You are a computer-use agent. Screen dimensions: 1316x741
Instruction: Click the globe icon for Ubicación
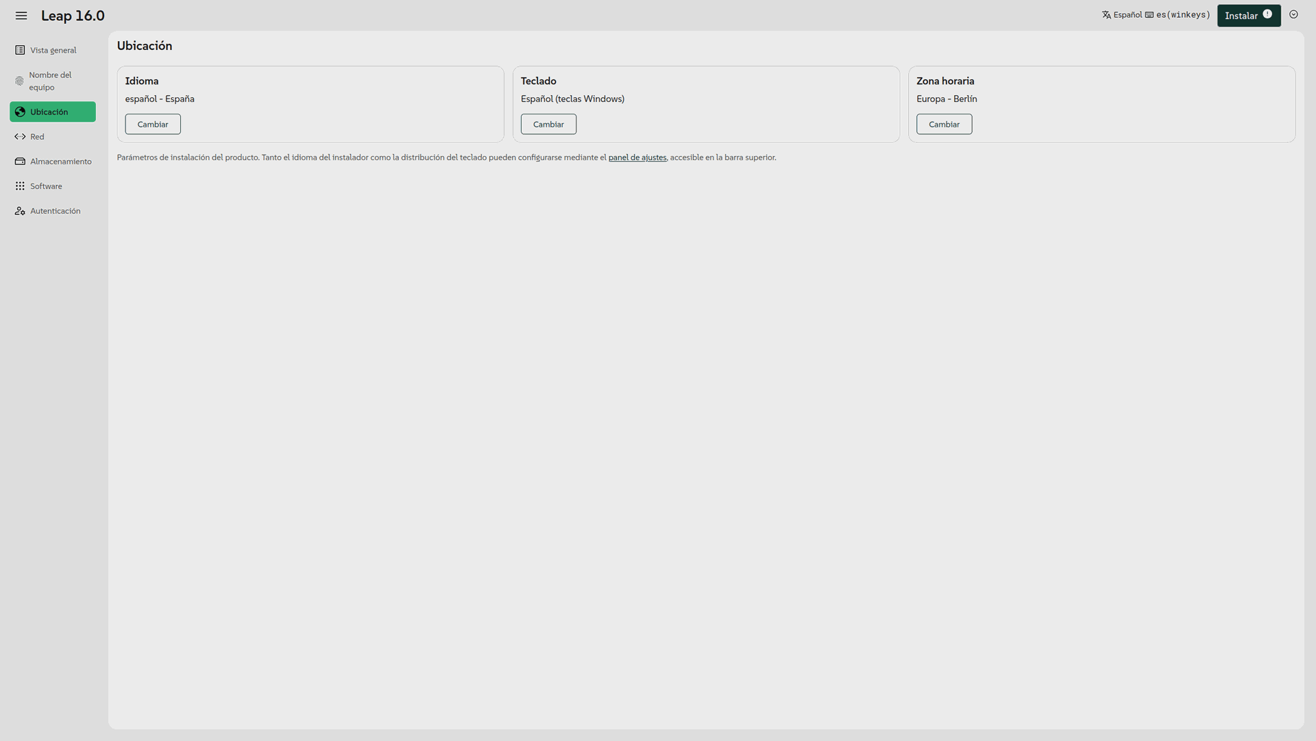(x=20, y=112)
